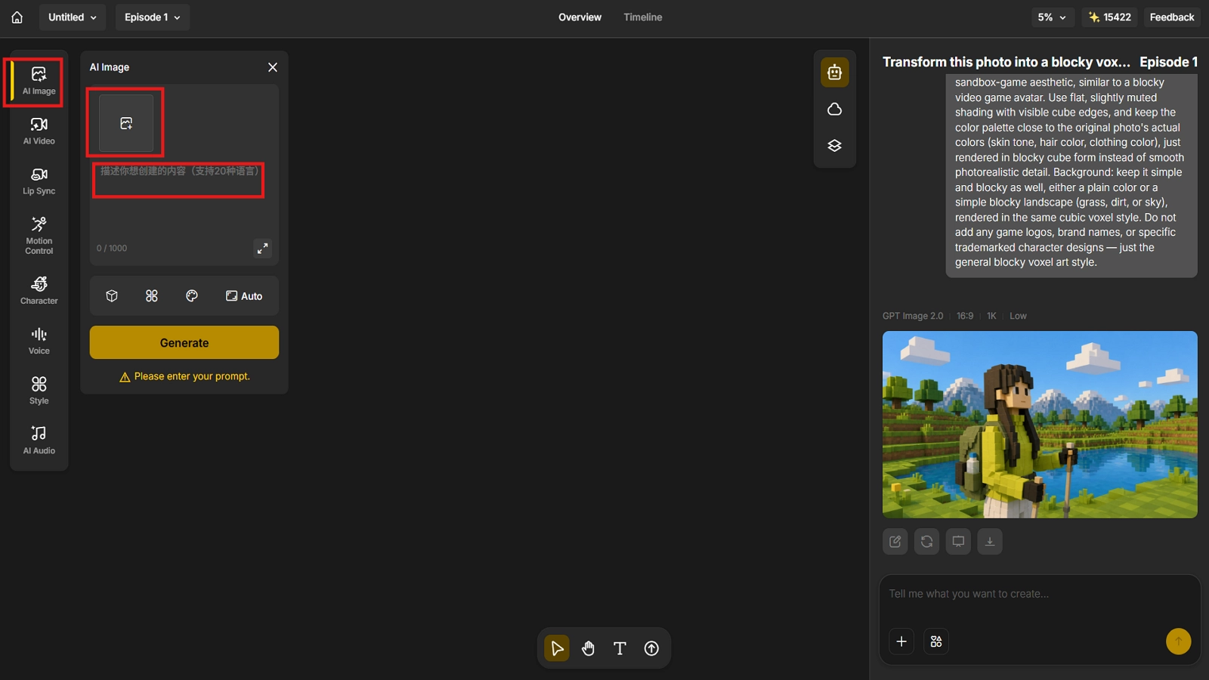The width and height of the screenshot is (1209, 680).
Task: Toggle the AI assistant robot icon
Action: click(x=834, y=73)
